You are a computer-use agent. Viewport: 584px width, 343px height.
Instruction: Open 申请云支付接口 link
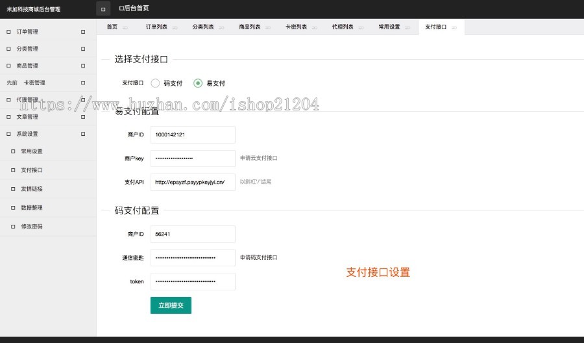click(258, 158)
